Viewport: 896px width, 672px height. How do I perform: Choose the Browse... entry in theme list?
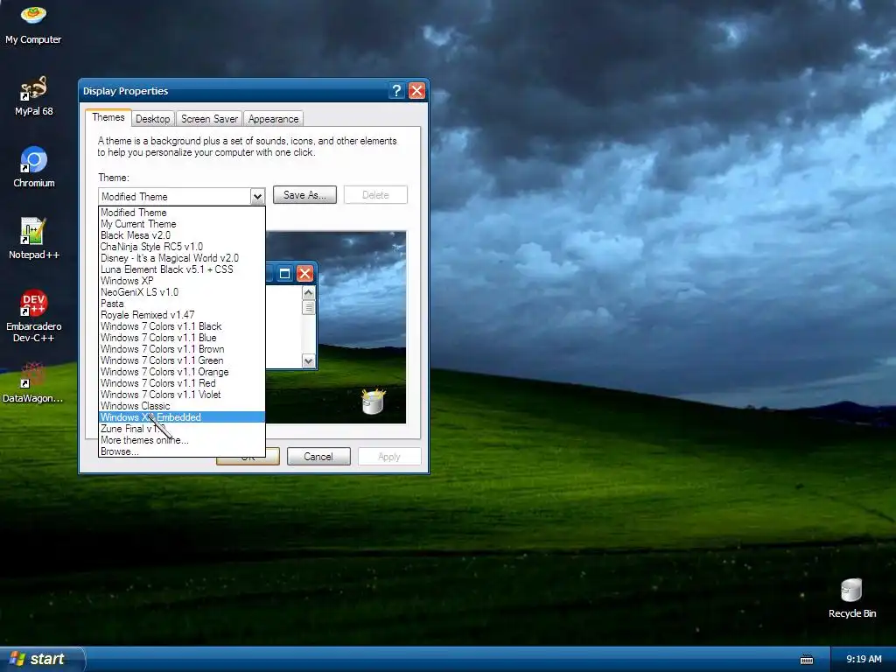(x=182, y=451)
